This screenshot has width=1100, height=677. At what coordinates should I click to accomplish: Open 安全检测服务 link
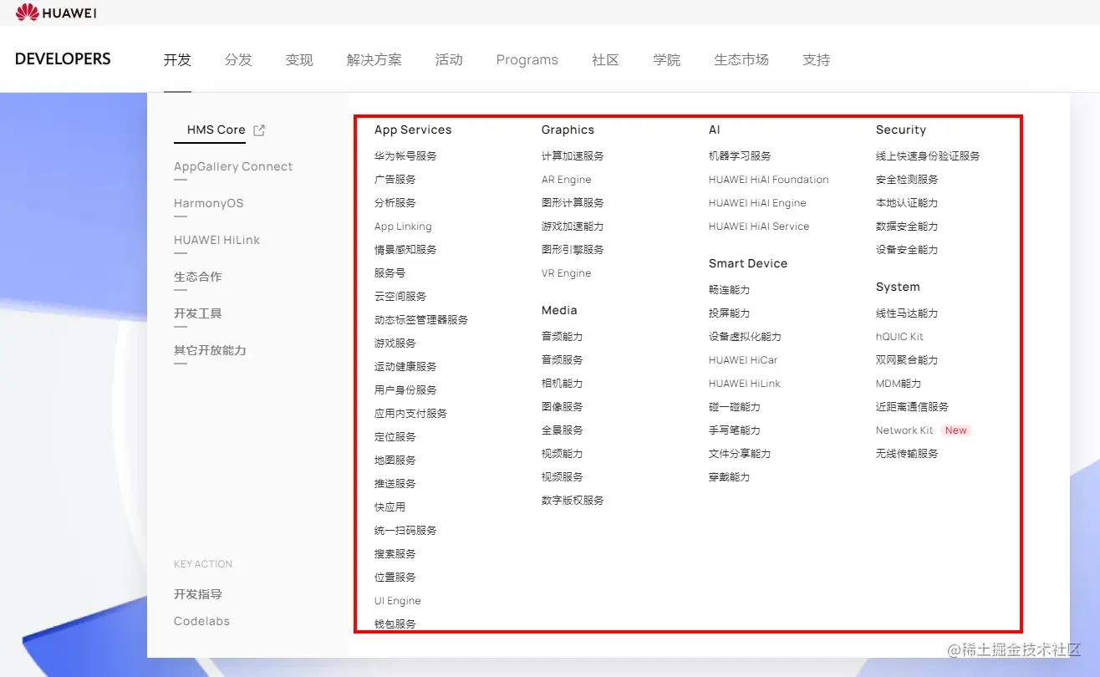click(907, 180)
